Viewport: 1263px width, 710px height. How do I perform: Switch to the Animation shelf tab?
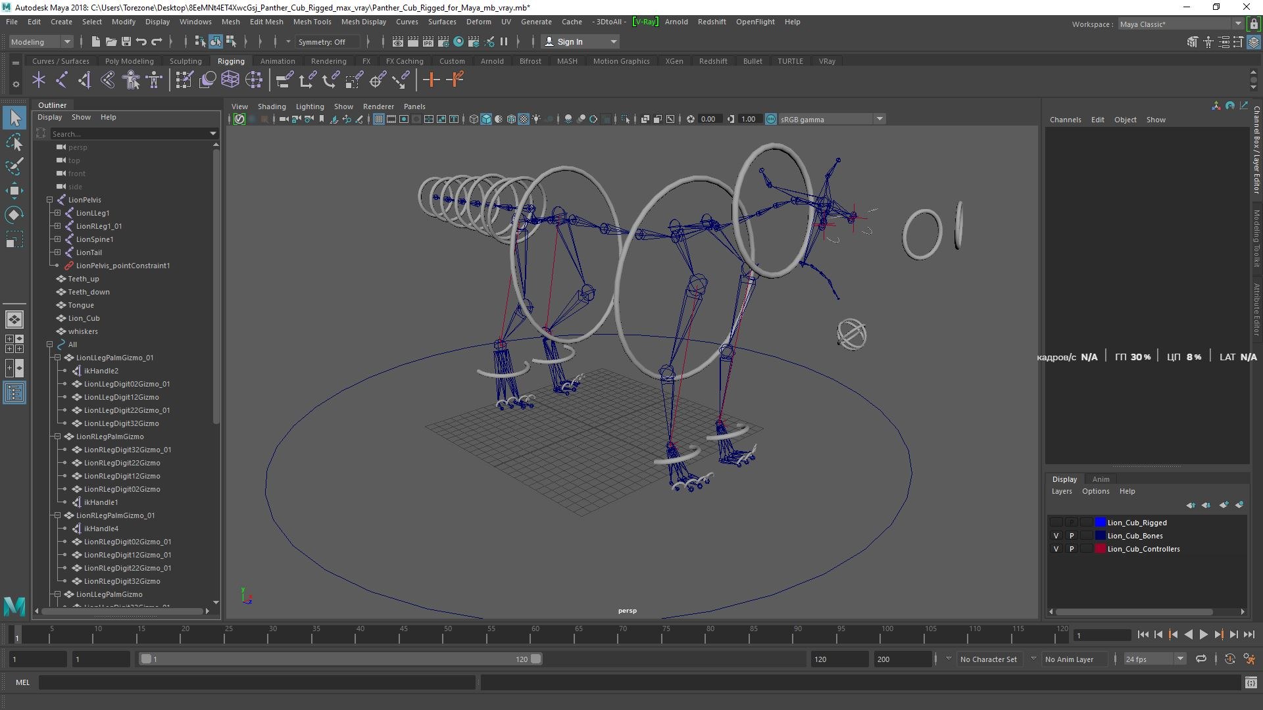(277, 61)
